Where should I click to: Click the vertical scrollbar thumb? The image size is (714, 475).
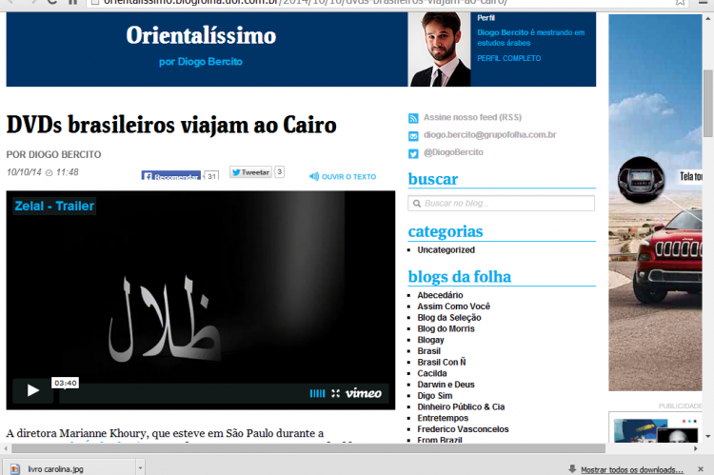point(708,103)
